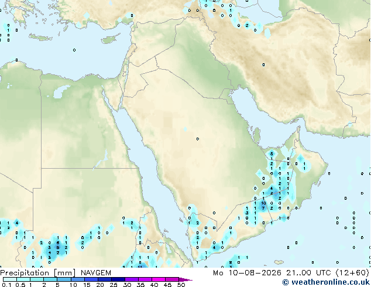
Task: Select the legend scale label '45'
Action: (167, 285)
